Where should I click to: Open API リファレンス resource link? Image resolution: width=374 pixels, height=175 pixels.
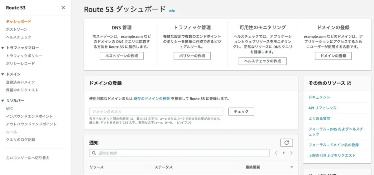(x=322, y=108)
